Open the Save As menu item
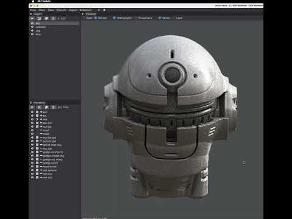 tap(61, 10)
